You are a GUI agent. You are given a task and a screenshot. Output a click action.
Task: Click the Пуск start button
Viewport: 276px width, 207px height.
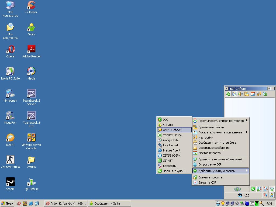pyautogui.click(x=7, y=203)
